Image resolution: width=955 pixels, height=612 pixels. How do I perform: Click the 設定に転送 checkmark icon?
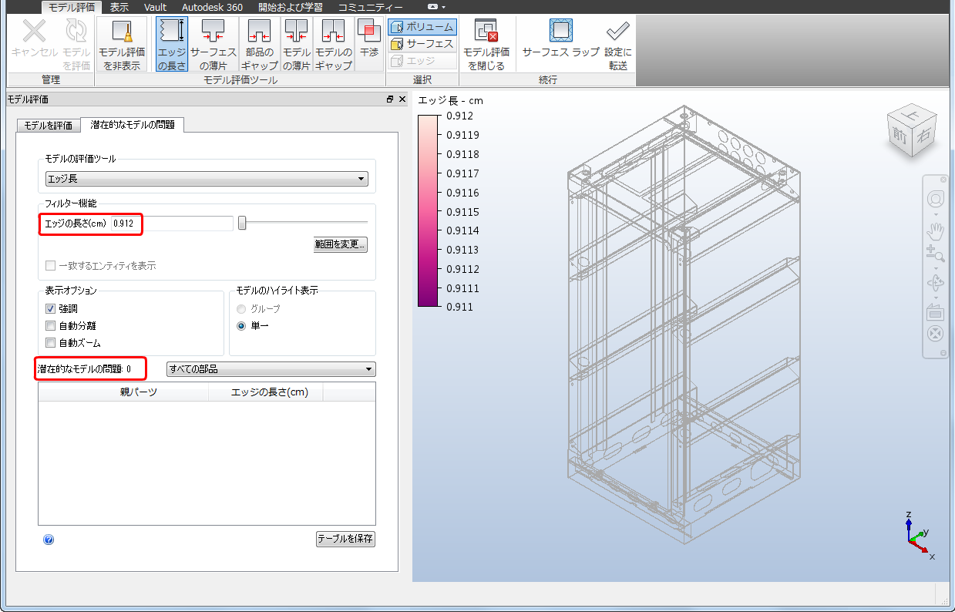pos(617,32)
